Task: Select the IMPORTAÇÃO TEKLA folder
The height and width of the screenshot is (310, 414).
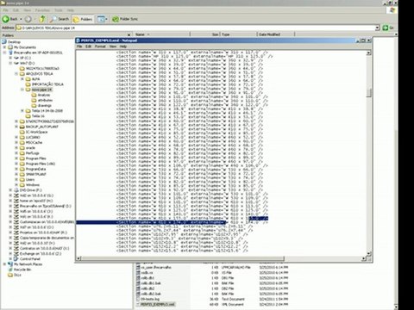Action: tap(47, 84)
